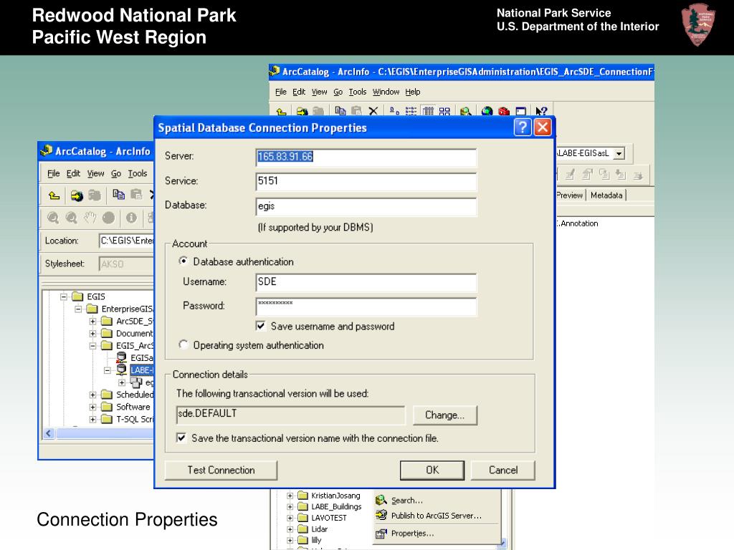Screen dimensions: 734x550
Task: Switch to Large Icons view in back ArcCatalog toolbar
Action: pos(395,111)
